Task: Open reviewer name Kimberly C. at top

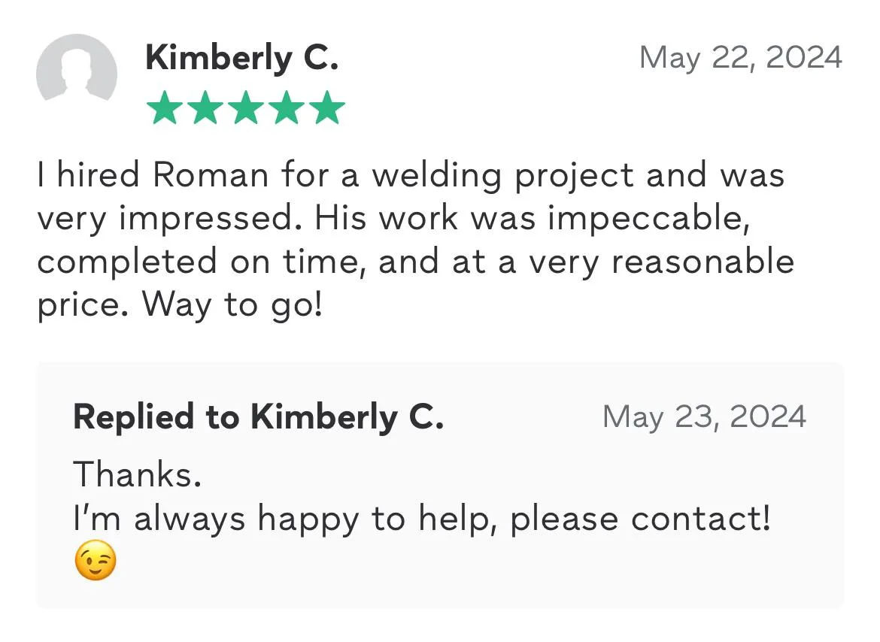Action: 241,58
